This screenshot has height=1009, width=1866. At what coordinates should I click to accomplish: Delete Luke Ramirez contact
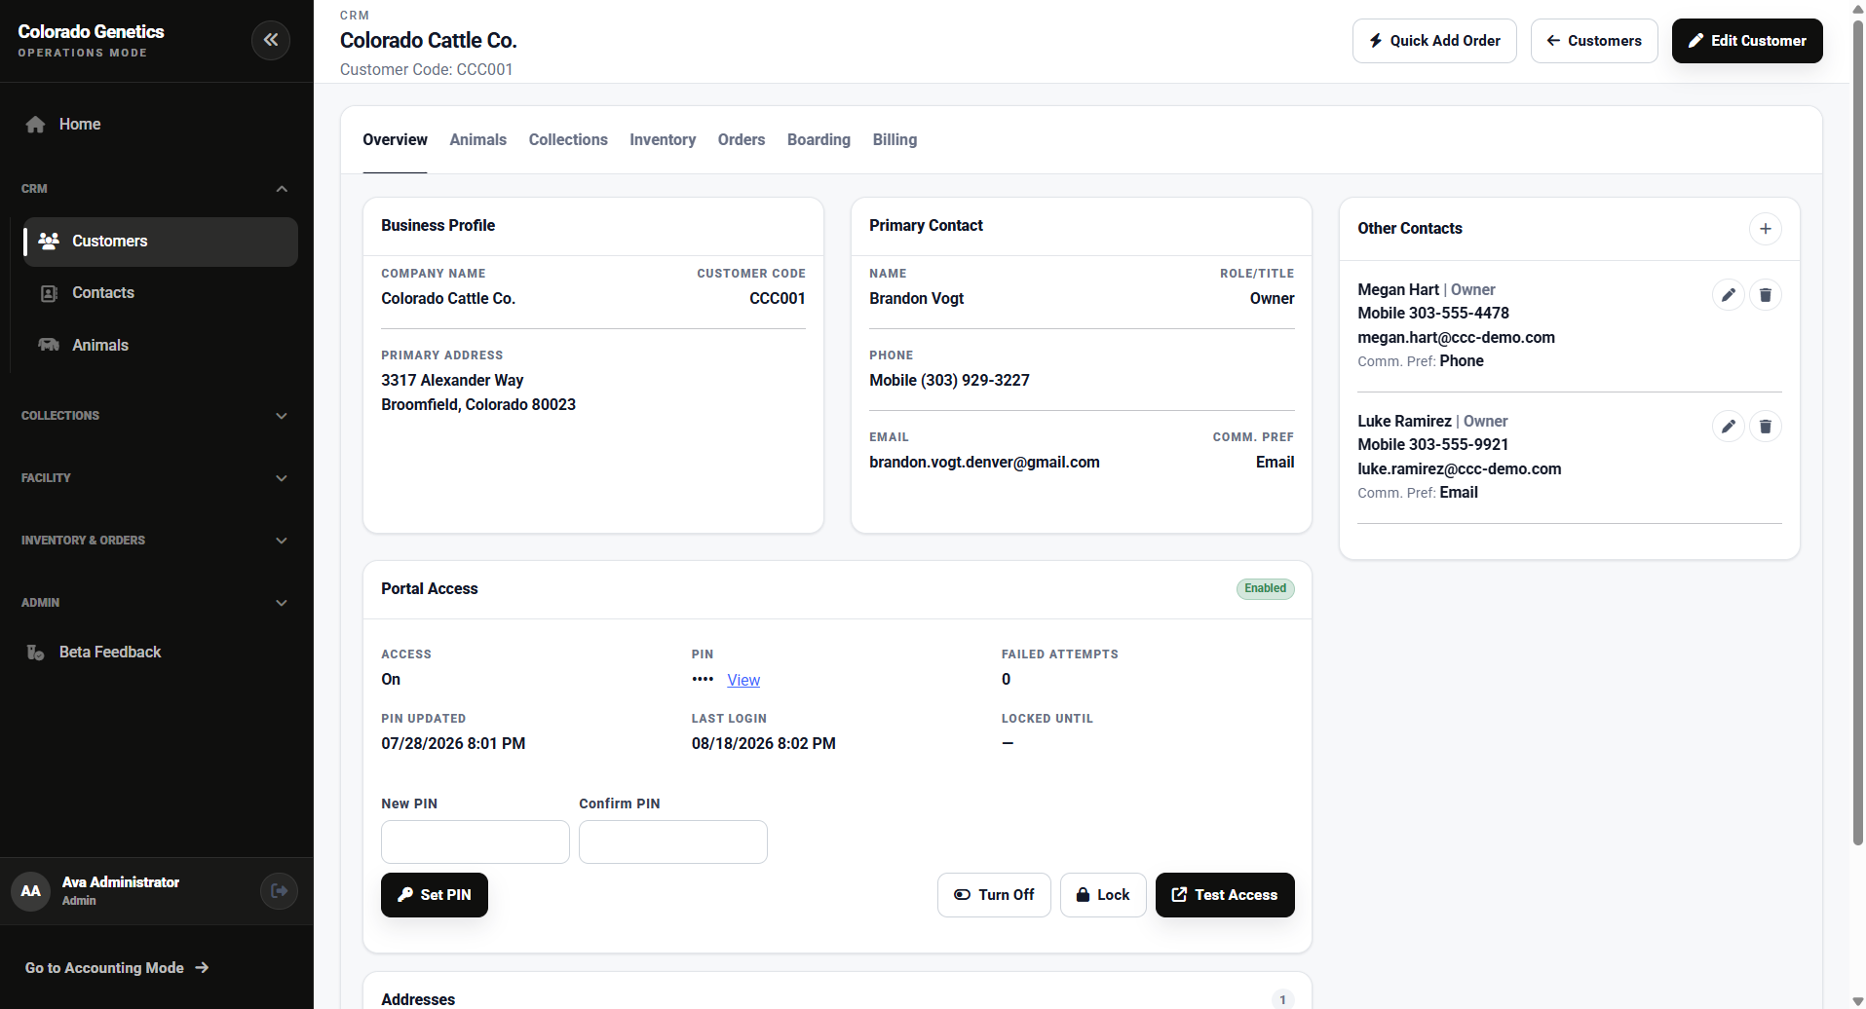tap(1765, 427)
